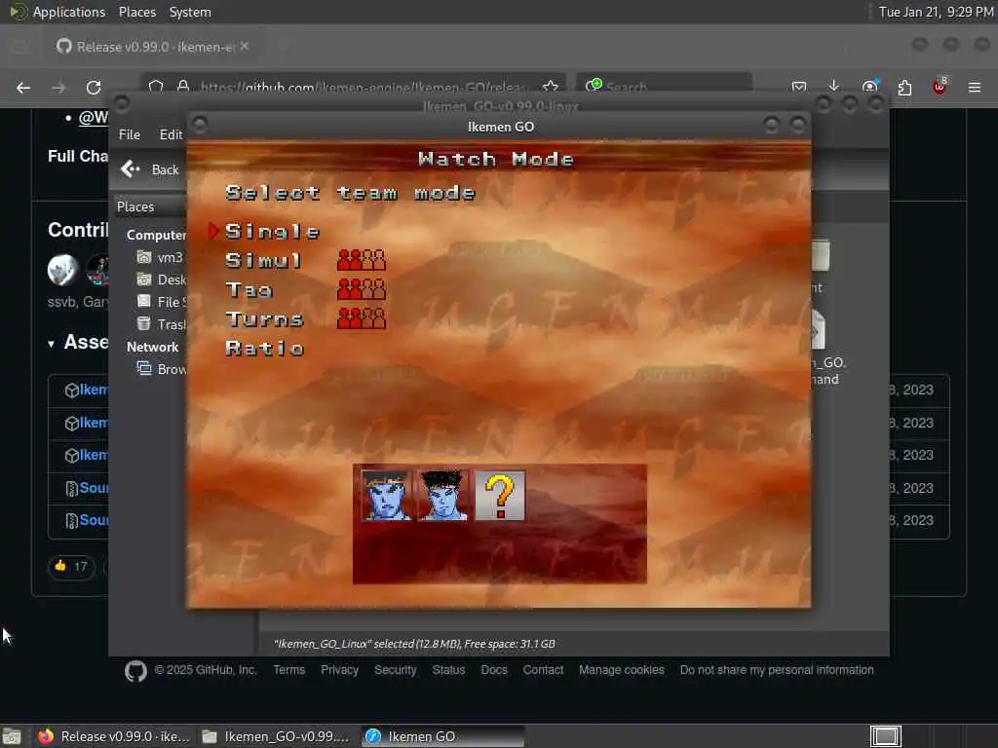The width and height of the screenshot is (998, 748).
Task: Switch to Firefox taskbar entry
Action: 115,736
